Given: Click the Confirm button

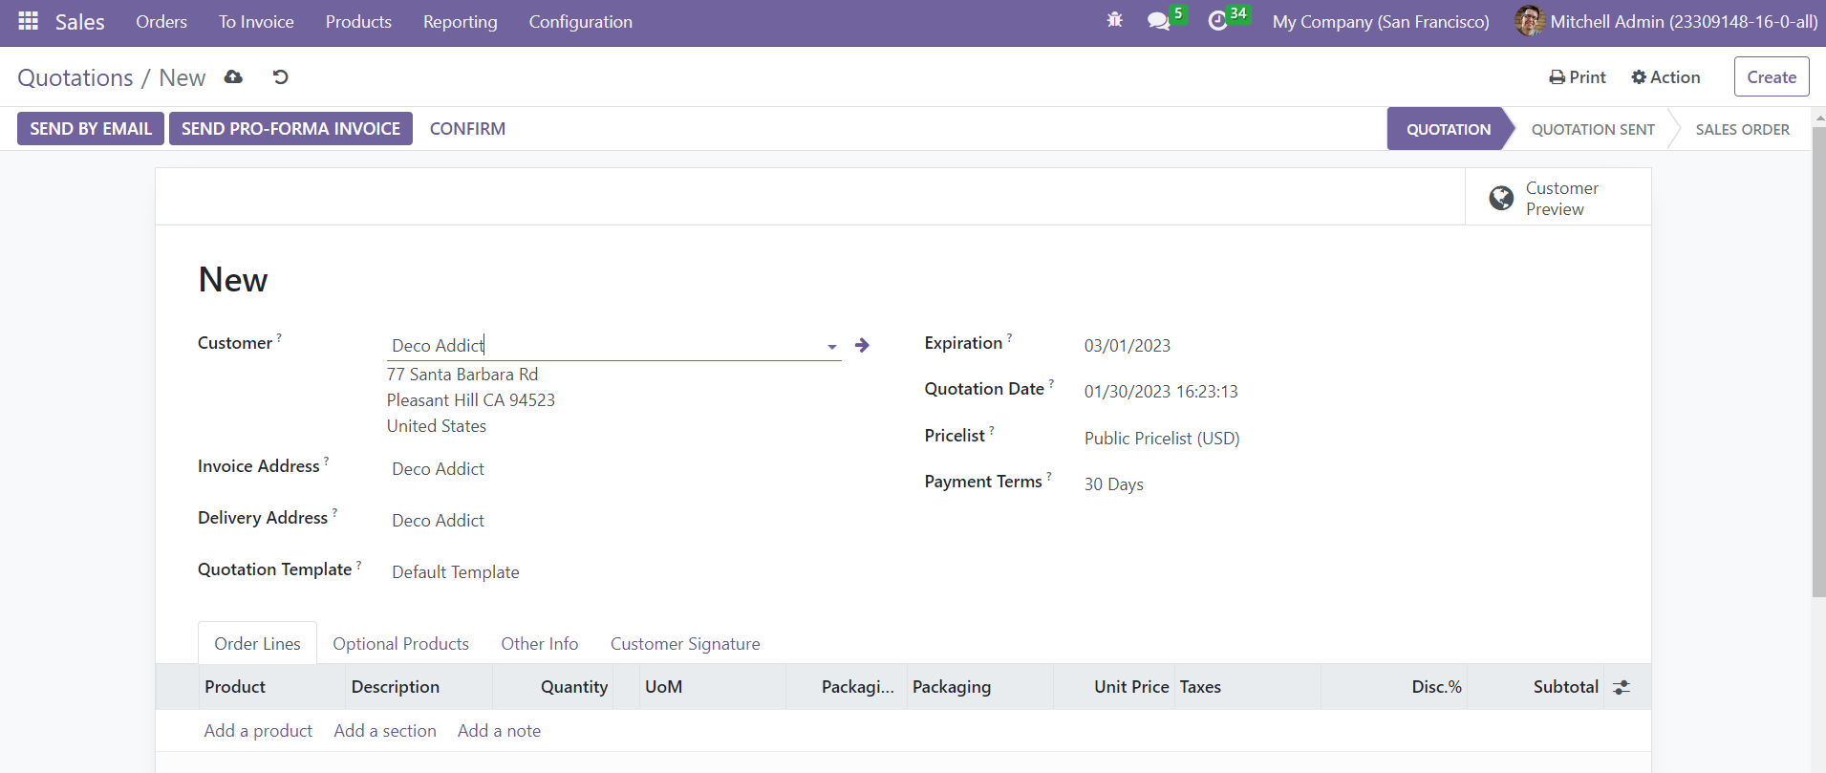Looking at the screenshot, I should pyautogui.click(x=467, y=129).
